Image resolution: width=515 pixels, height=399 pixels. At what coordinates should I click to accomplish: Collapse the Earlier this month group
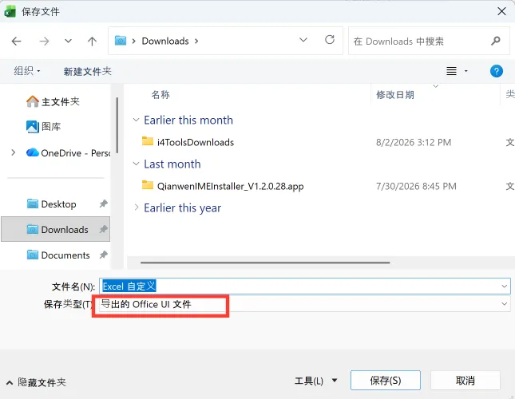tap(136, 120)
